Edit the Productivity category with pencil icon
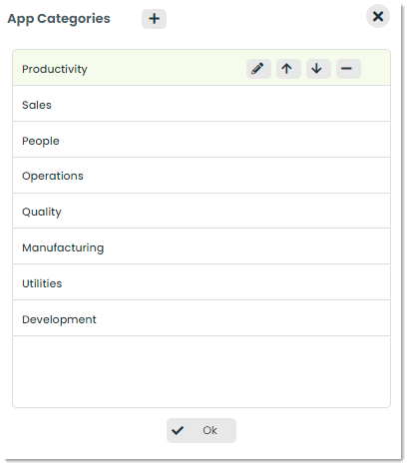Viewport: 409px width, 467px height. [x=258, y=69]
